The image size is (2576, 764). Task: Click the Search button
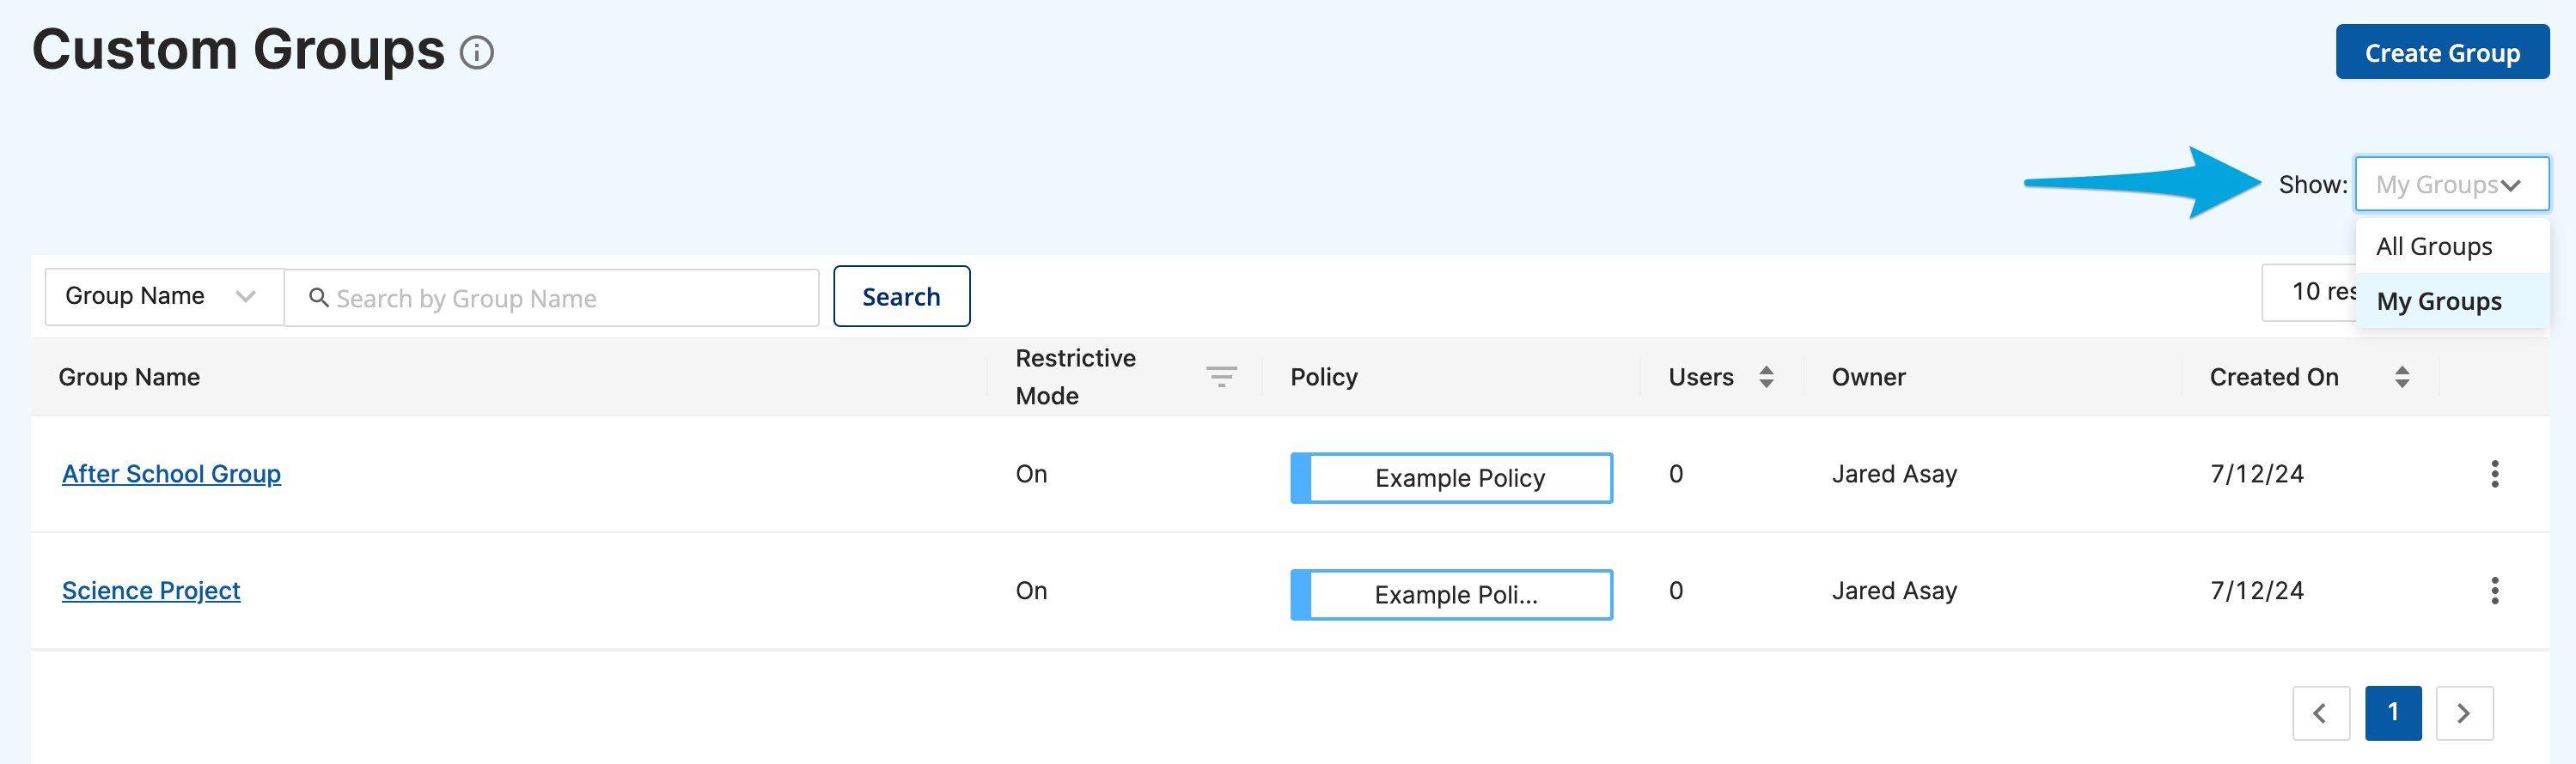tap(901, 297)
